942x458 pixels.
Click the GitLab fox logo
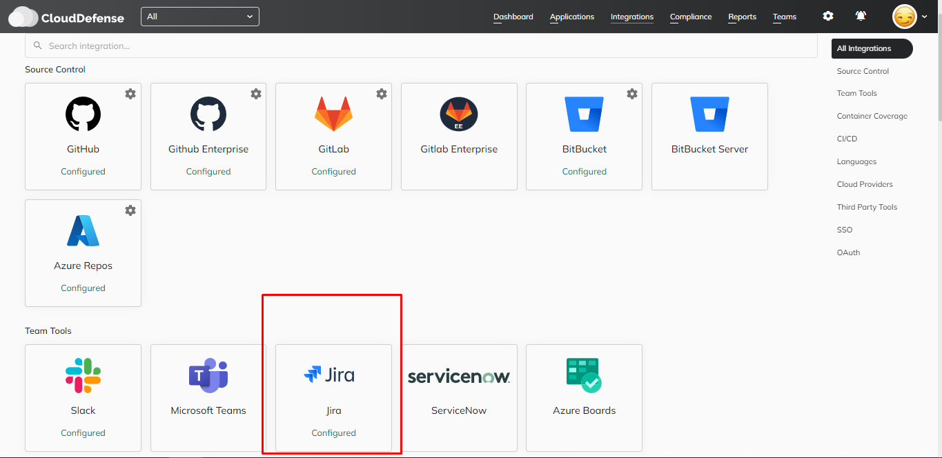[x=333, y=114]
